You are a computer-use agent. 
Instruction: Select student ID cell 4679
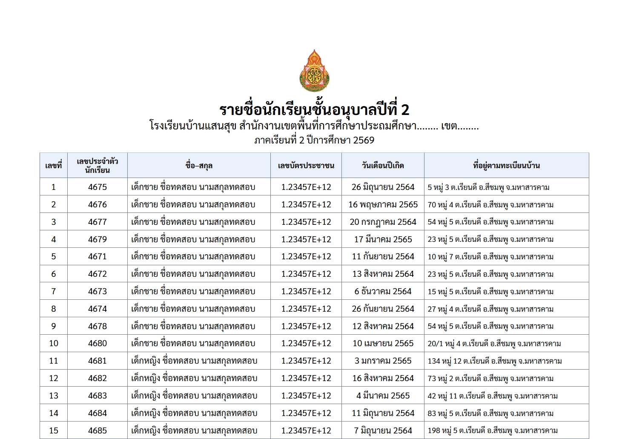[x=97, y=239]
